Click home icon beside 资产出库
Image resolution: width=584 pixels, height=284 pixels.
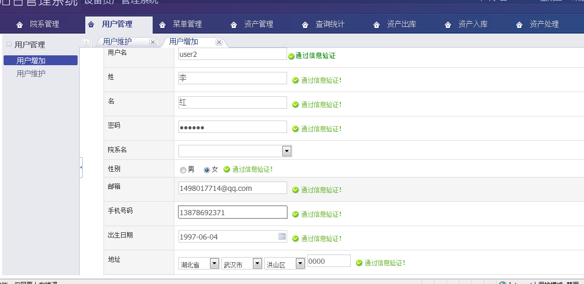[377, 25]
